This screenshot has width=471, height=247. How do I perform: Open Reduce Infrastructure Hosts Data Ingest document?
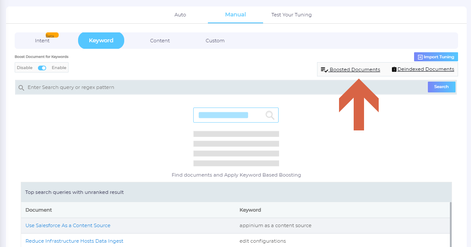point(74,241)
